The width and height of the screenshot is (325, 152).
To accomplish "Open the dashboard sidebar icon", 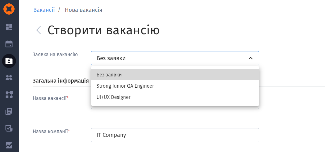I will [x=9, y=27].
